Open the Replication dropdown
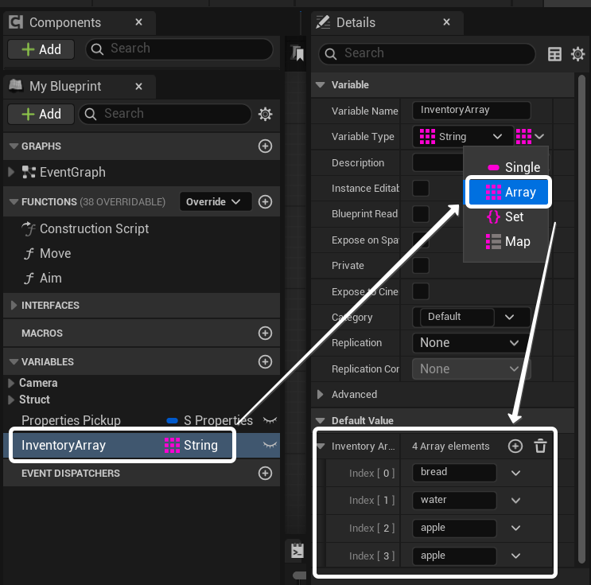591x585 pixels. tap(469, 343)
